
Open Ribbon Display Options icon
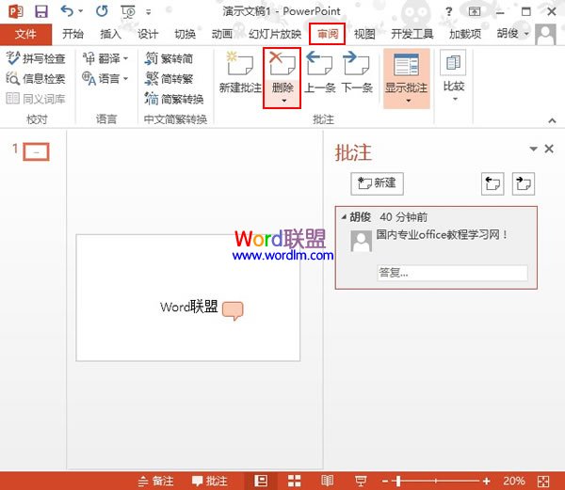[475, 12]
